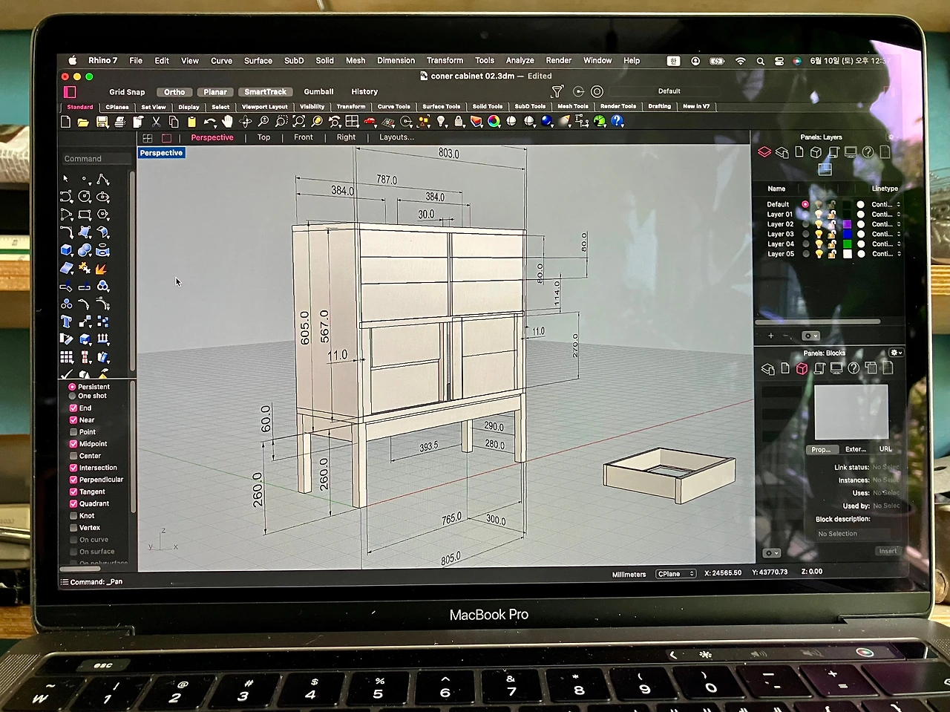Screen dimensions: 950x712
Task: Open the Surface menu
Action: tap(258, 61)
